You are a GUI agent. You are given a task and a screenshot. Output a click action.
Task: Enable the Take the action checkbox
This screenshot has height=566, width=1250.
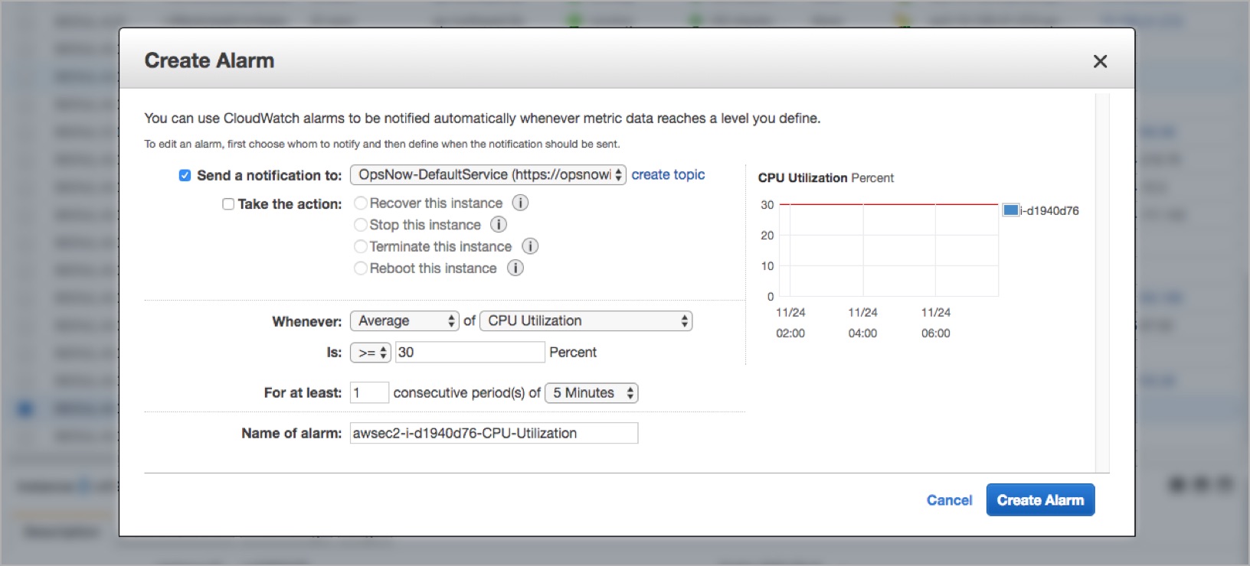[228, 204]
